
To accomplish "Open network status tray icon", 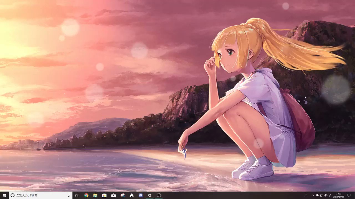I will (x=321, y=195).
